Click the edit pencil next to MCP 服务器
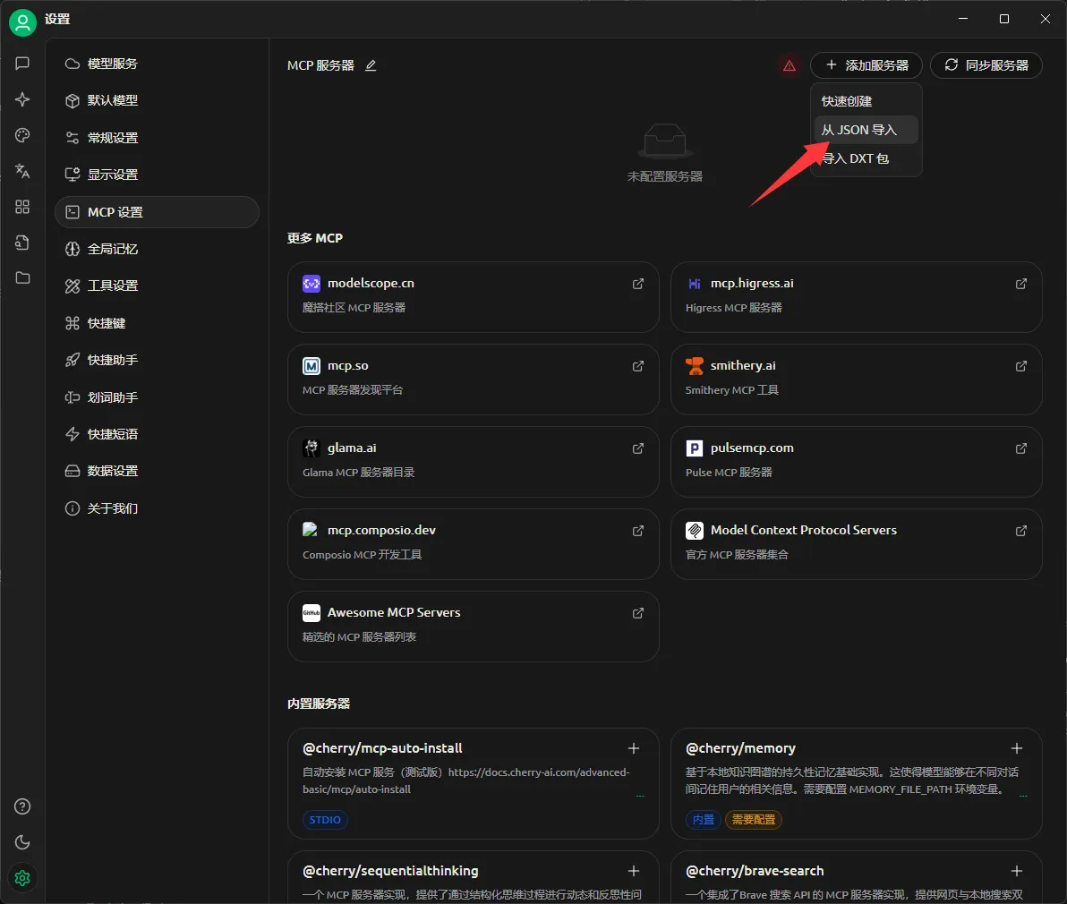This screenshot has width=1067, height=904. coord(371,65)
